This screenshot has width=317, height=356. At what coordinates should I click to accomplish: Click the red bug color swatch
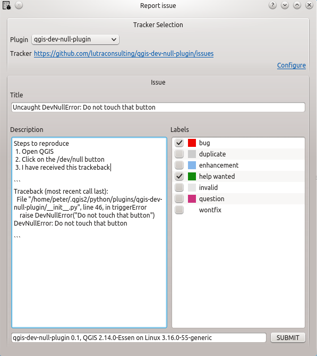tap(192, 143)
